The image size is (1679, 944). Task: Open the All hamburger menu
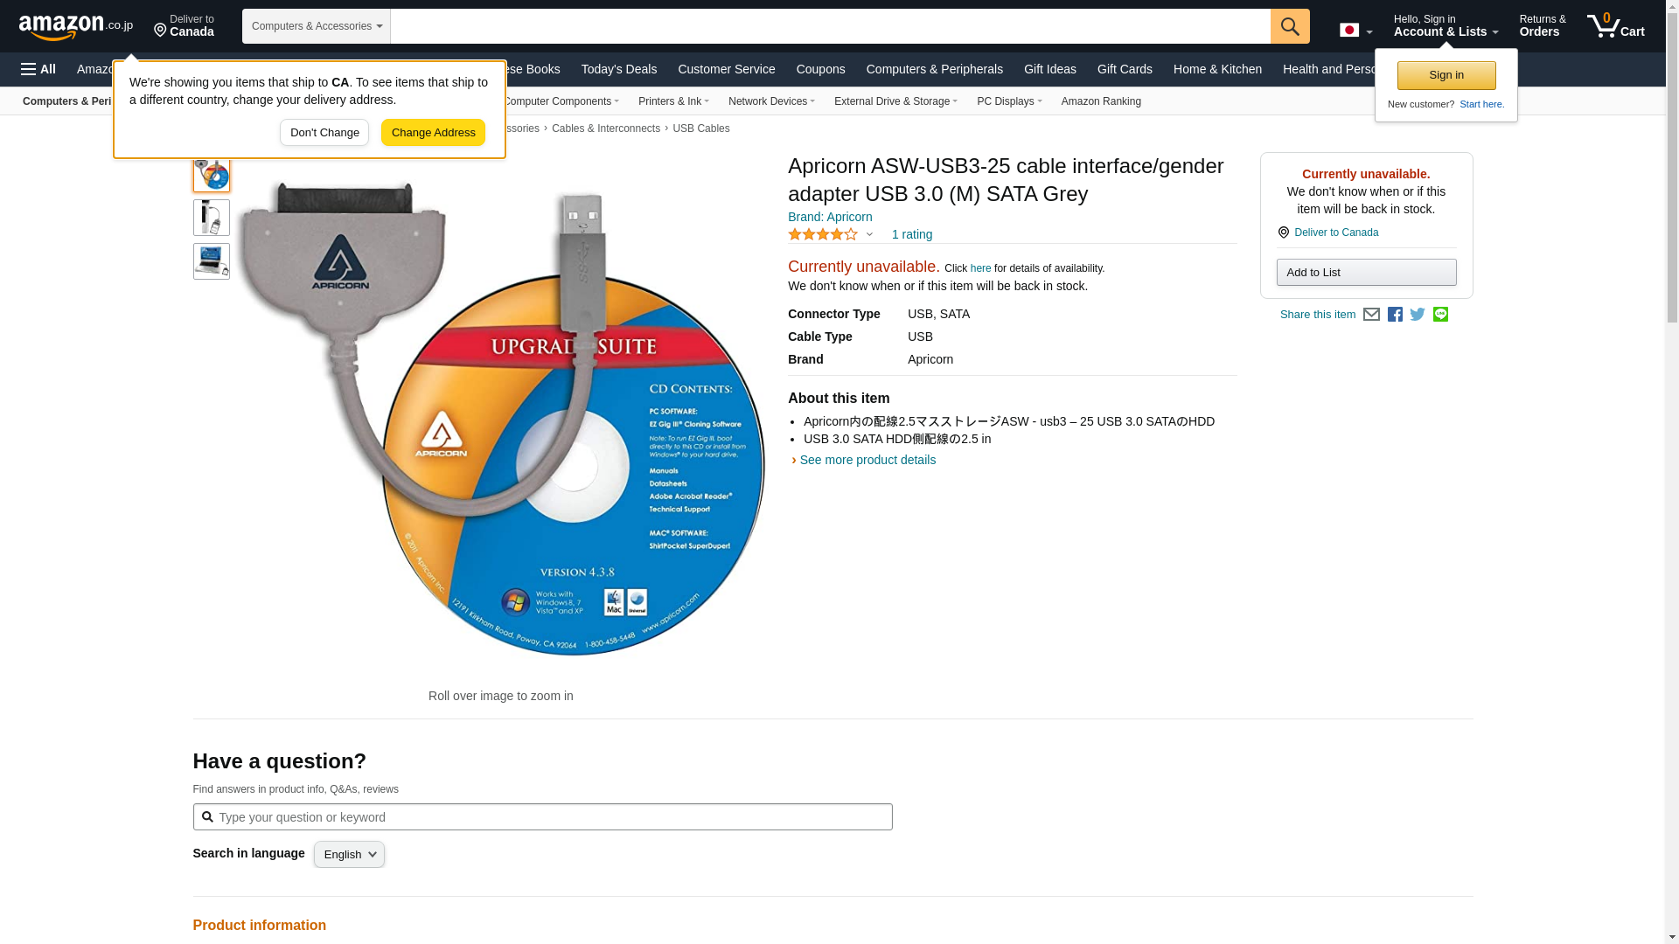coord(38,69)
